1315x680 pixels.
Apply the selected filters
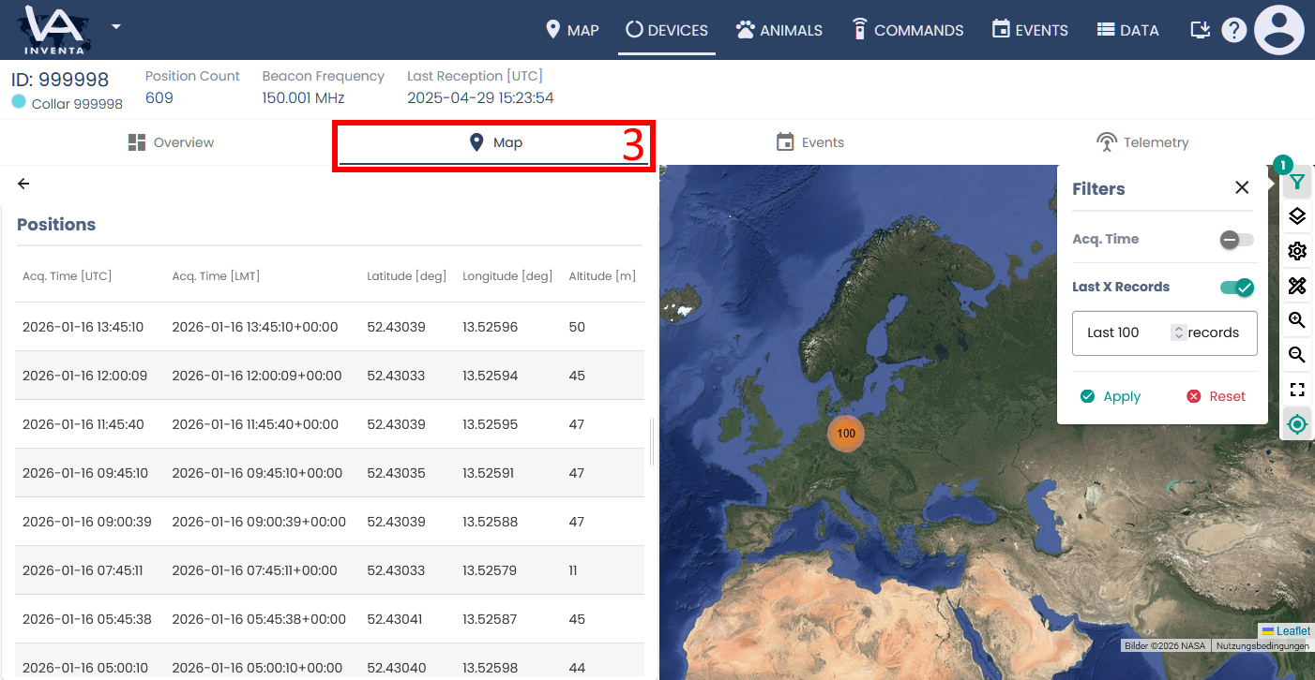pyautogui.click(x=1111, y=396)
